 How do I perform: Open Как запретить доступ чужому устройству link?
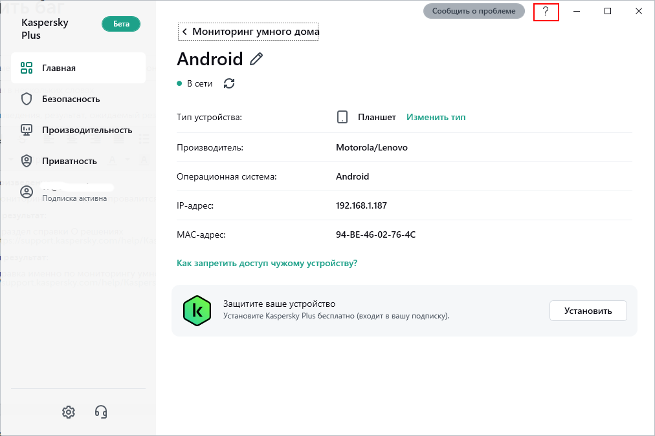point(267,263)
